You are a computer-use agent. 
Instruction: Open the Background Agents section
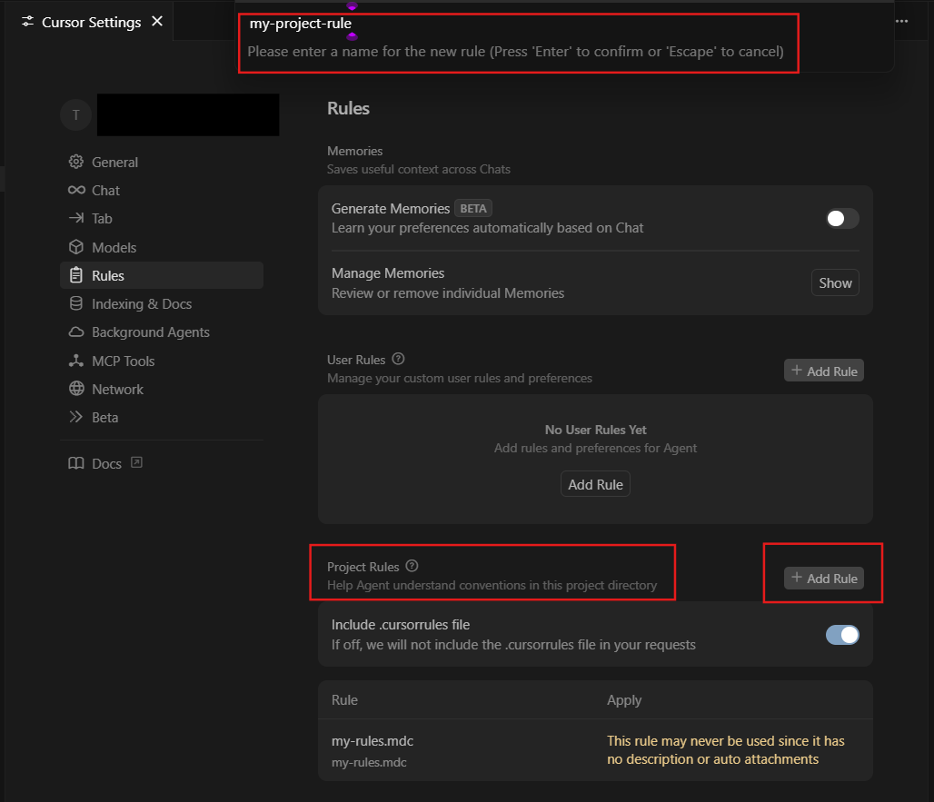pos(162,332)
